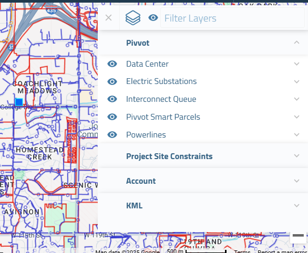Click the I-35 highway shield
This screenshot has height=253, width=308.
pyautogui.click(x=11, y=47)
